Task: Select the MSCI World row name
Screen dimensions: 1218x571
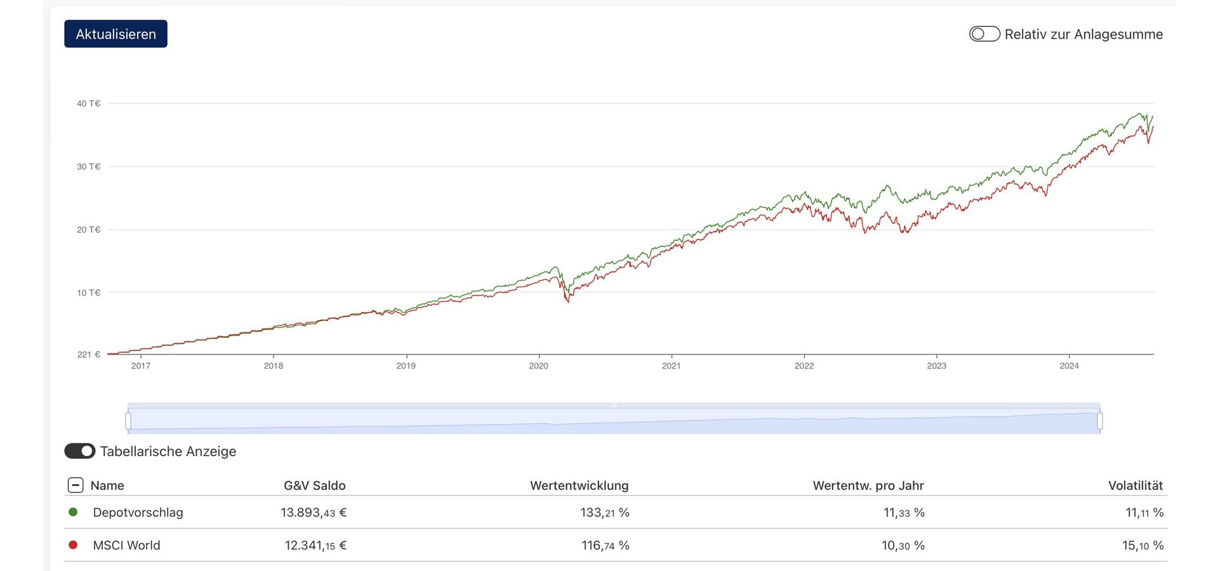Action: [x=126, y=546]
